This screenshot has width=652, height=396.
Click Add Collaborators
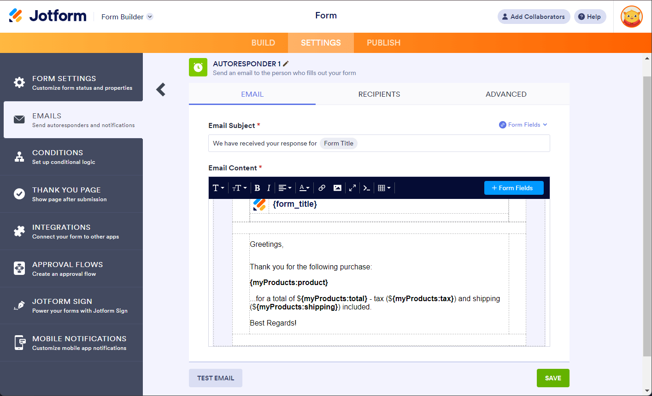pos(534,17)
